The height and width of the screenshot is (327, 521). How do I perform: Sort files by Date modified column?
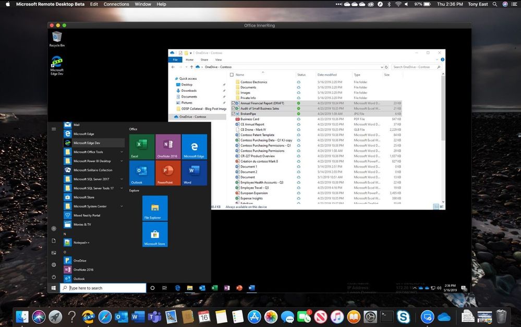point(327,75)
